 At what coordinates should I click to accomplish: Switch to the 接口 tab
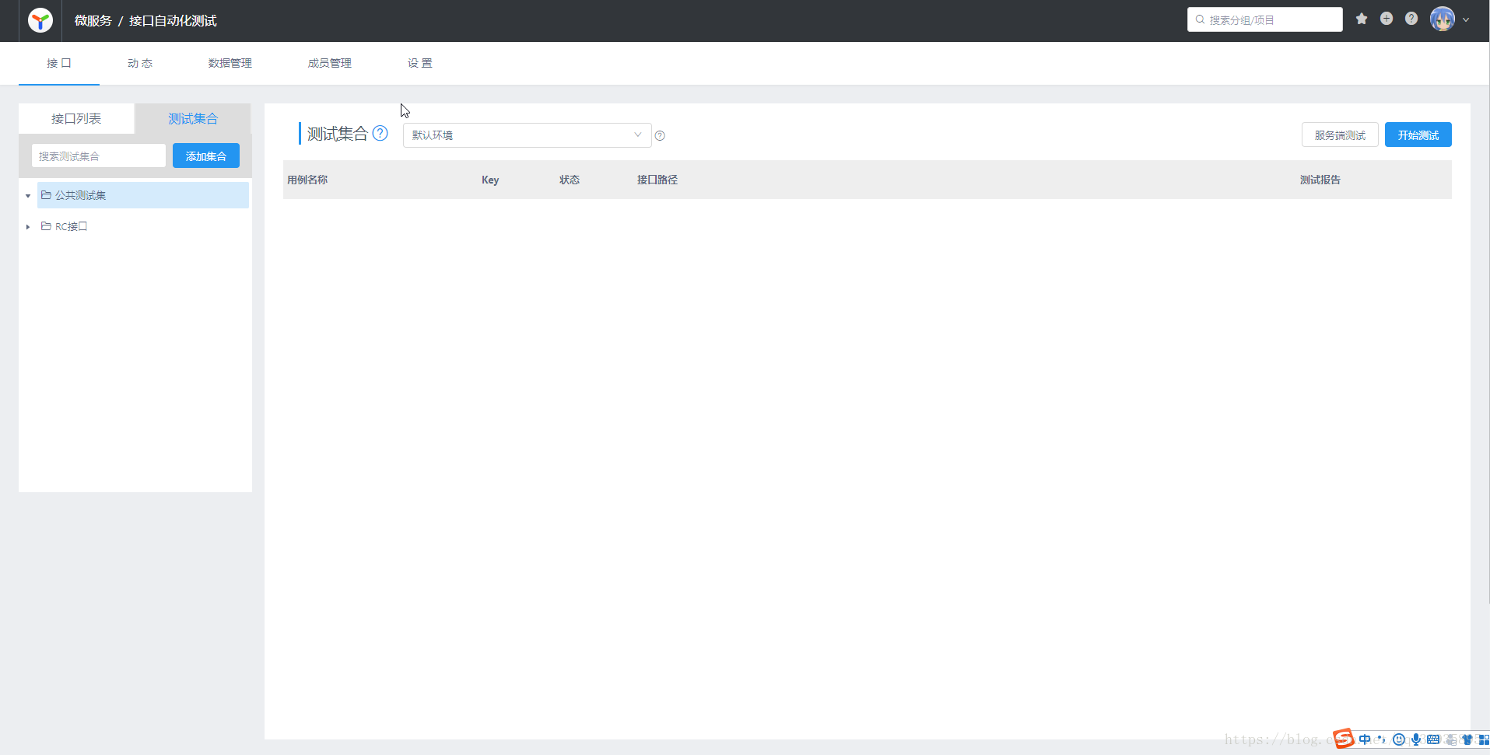click(59, 63)
